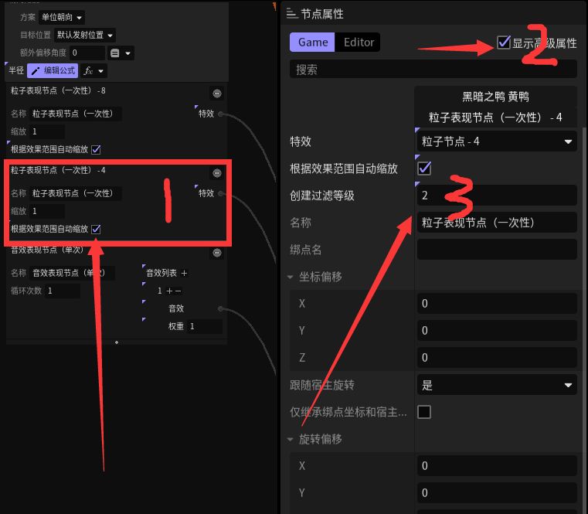The height and width of the screenshot is (514, 588).
Task: Collapse the 坐标偏移 section
Action: (x=291, y=277)
